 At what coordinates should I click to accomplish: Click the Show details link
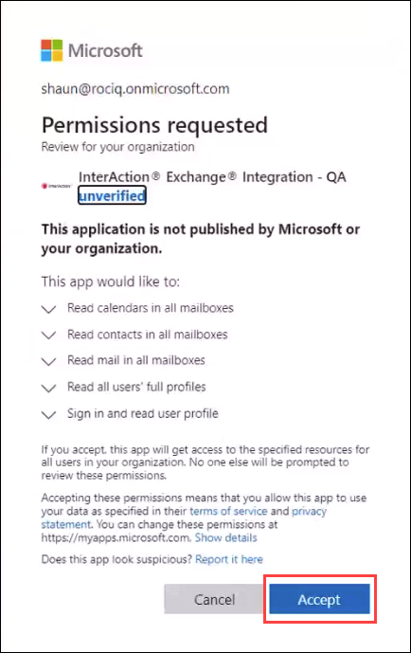pyautogui.click(x=226, y=537)
